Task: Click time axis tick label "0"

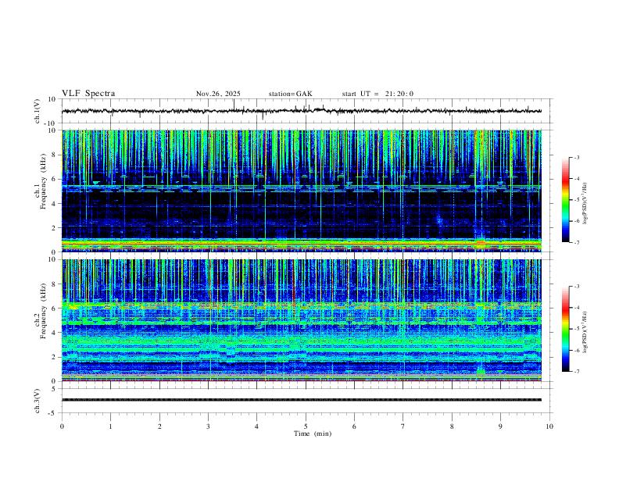Action: coord(62,426)
